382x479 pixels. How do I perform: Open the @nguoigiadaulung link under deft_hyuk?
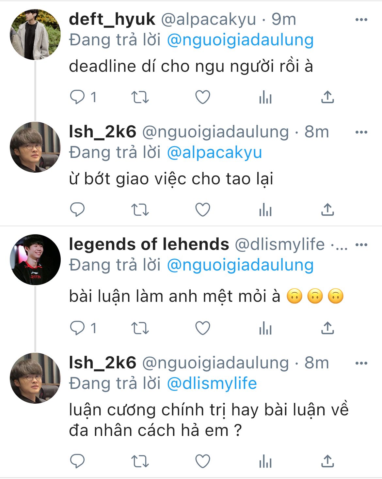(x=240, y=40)
